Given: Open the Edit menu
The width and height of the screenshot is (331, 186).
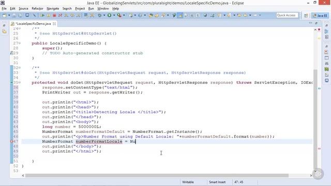Looking at the screenshot, I should [x=12, y=8].
